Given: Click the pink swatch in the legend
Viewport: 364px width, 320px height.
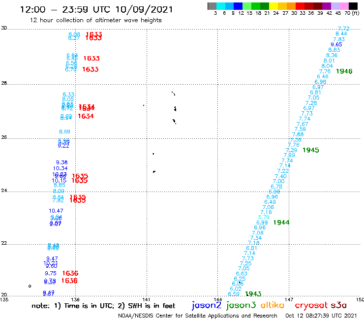Looking at the screenshot, I should pos(344,6).
